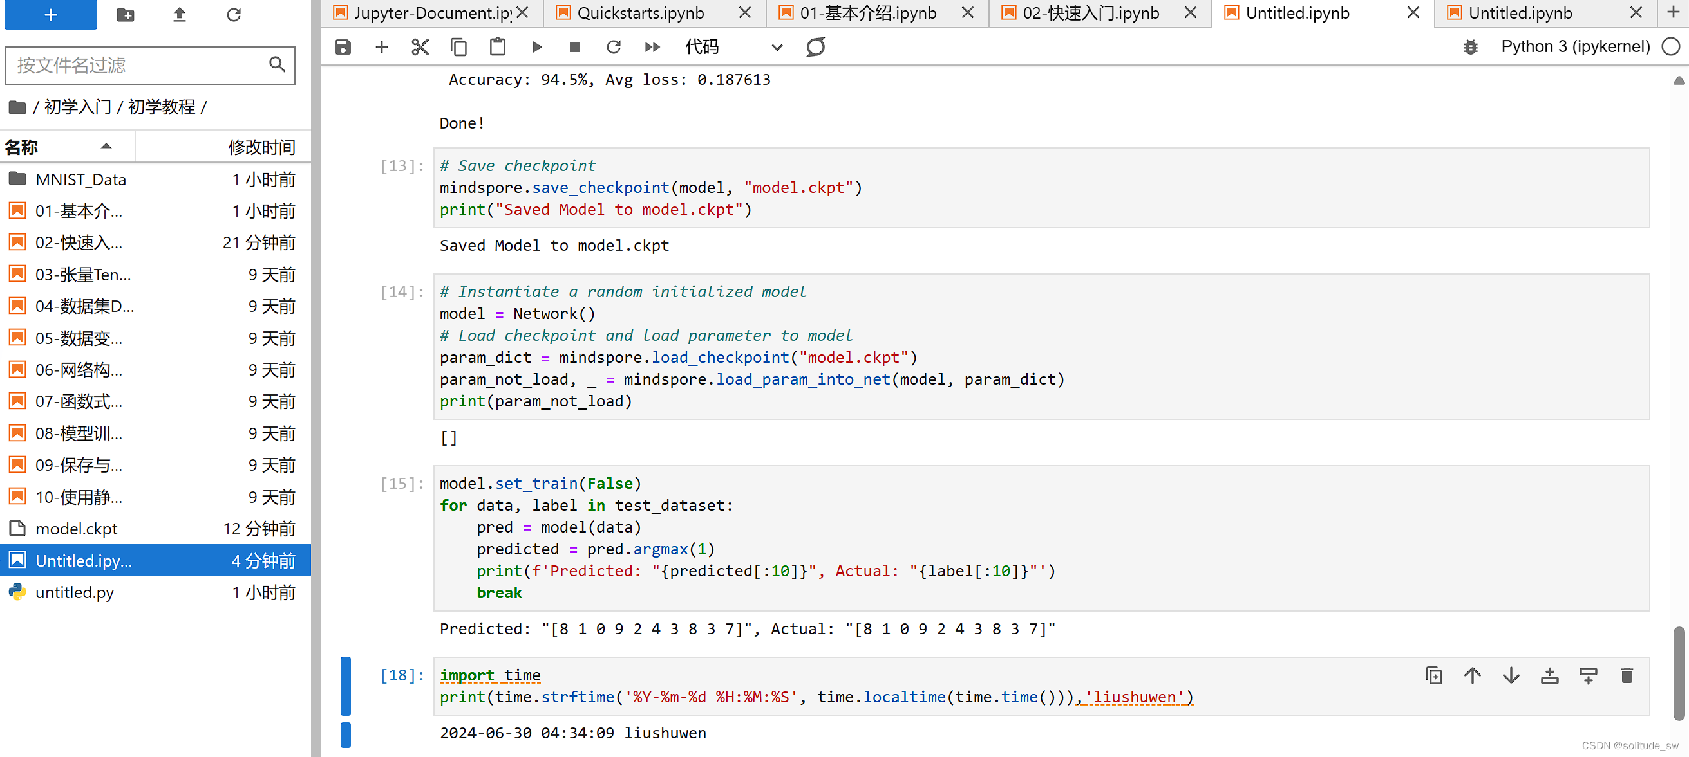The width and height of the screenshot is (1689, 757).
Task: Restart kernel and run all cells
Action: (652, 46)
